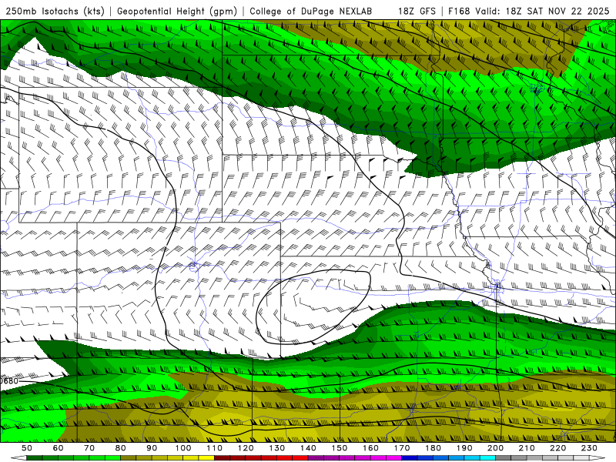Click the 200 value on the color scale
Screen dimensions: 616x462
pos(496,448)
